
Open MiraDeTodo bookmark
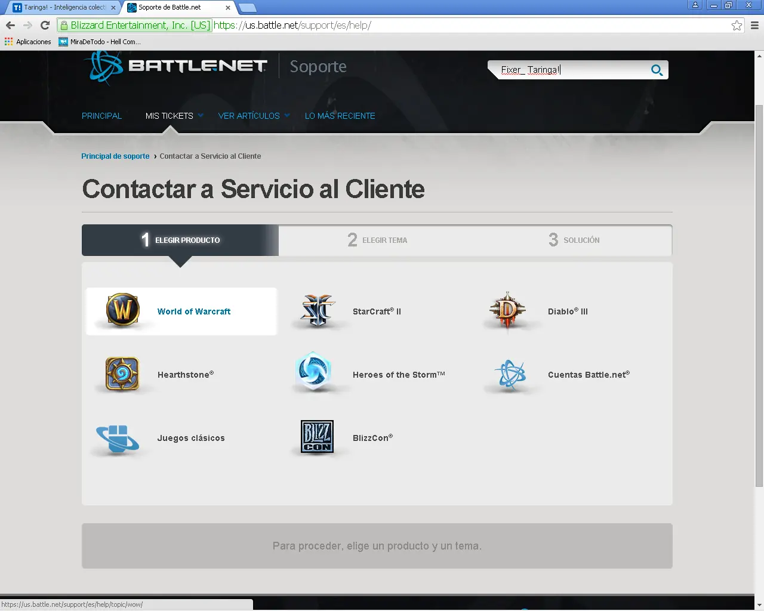coord(100,42)
